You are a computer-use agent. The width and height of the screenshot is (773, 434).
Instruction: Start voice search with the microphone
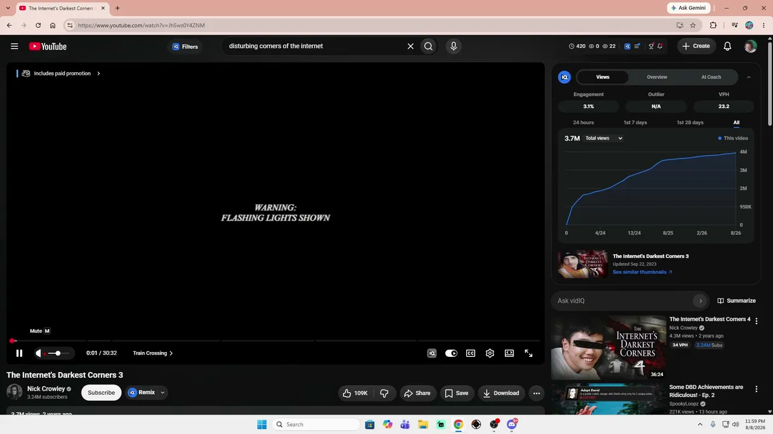454,46
